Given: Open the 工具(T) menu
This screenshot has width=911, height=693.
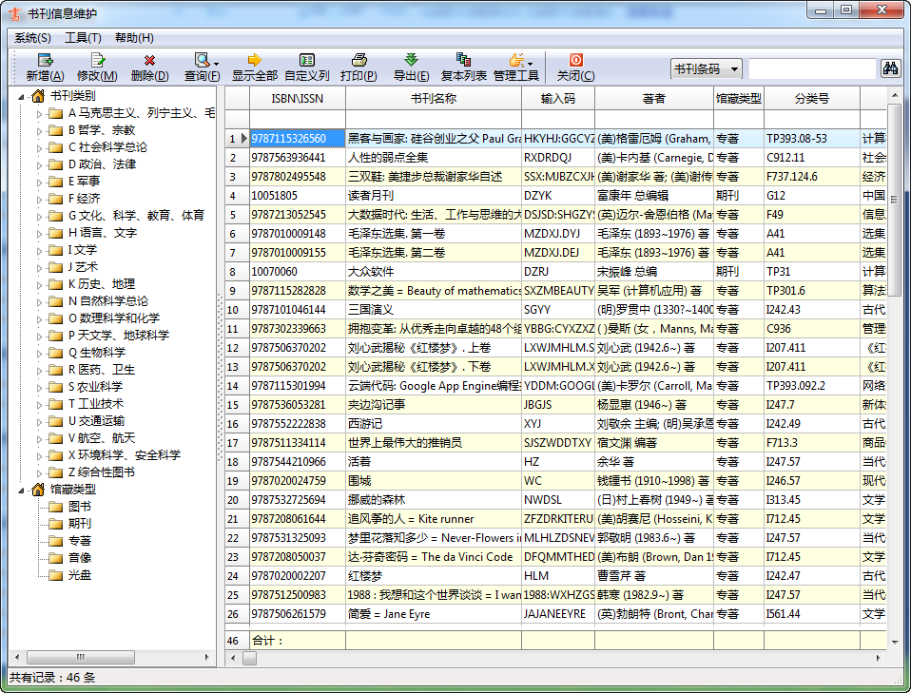Looking at the screenshot, I should [x=83, y=38].
